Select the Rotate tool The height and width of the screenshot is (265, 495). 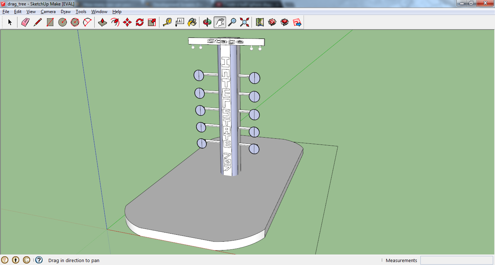coord(140,22)
